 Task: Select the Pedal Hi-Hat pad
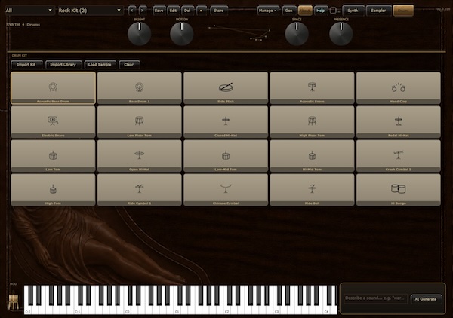point(399,121)
